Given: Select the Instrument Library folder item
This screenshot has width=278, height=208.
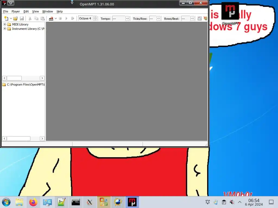Looking at the screenshot, I should [x=26, y=29].
